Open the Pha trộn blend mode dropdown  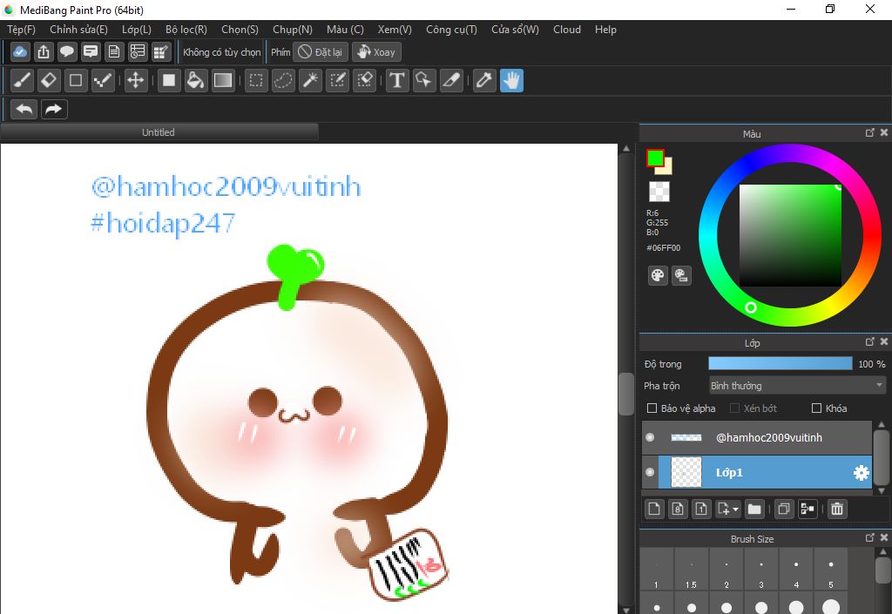[x=797, y=386]
